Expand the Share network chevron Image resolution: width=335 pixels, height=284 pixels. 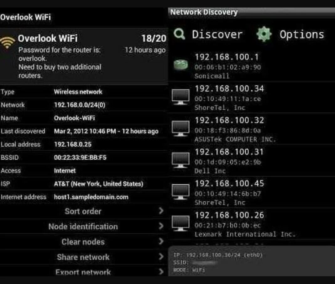[161, 257]
